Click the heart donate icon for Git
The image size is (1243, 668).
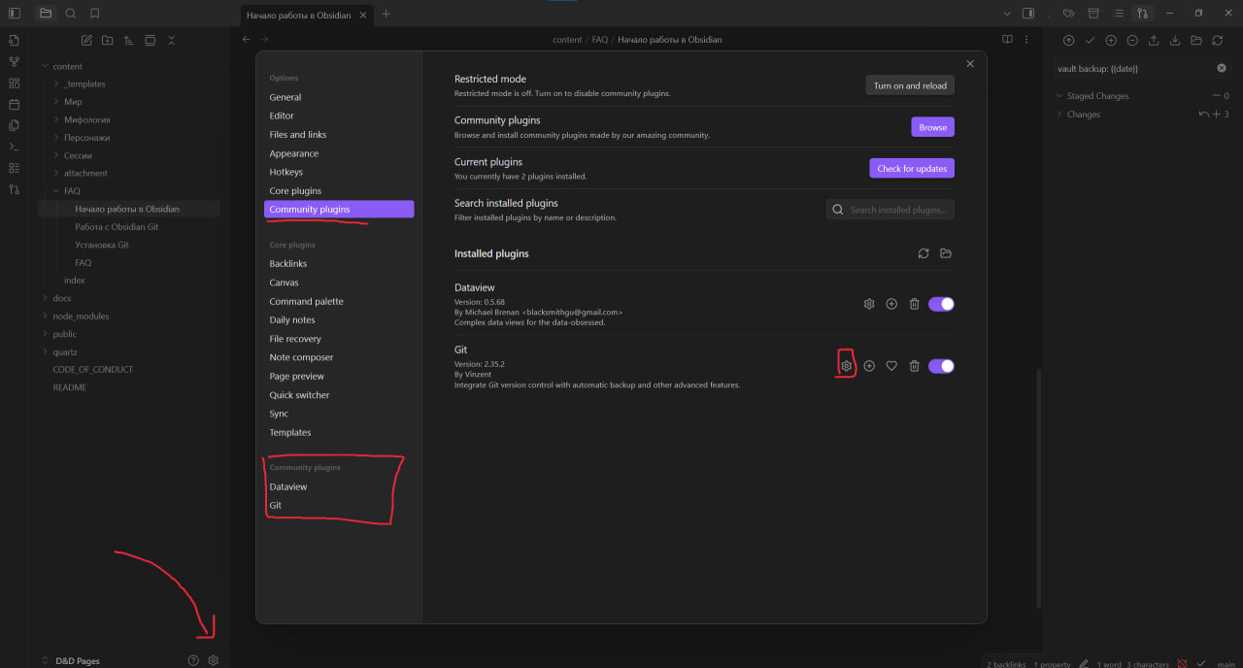[x=891, y=366]
